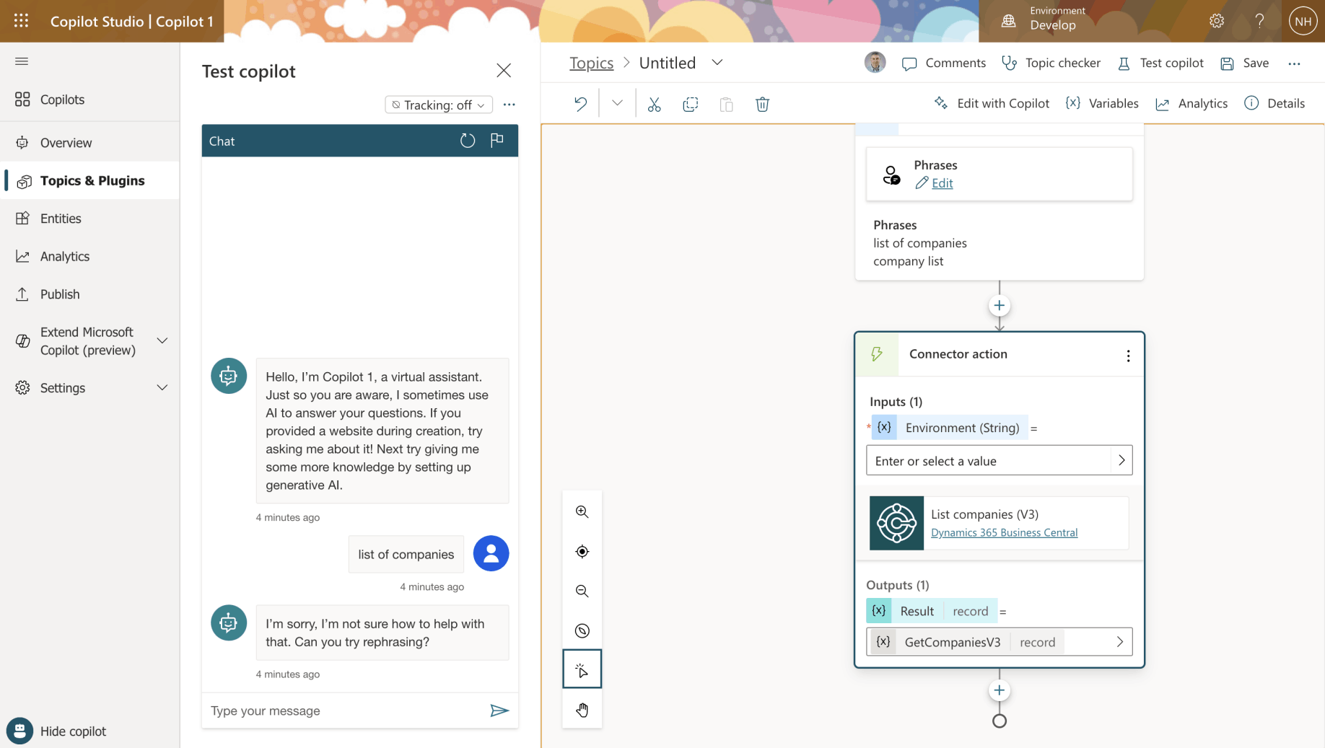Open the settings gear in header
The image size is (1325, 748).
(x=1217, y=21)
